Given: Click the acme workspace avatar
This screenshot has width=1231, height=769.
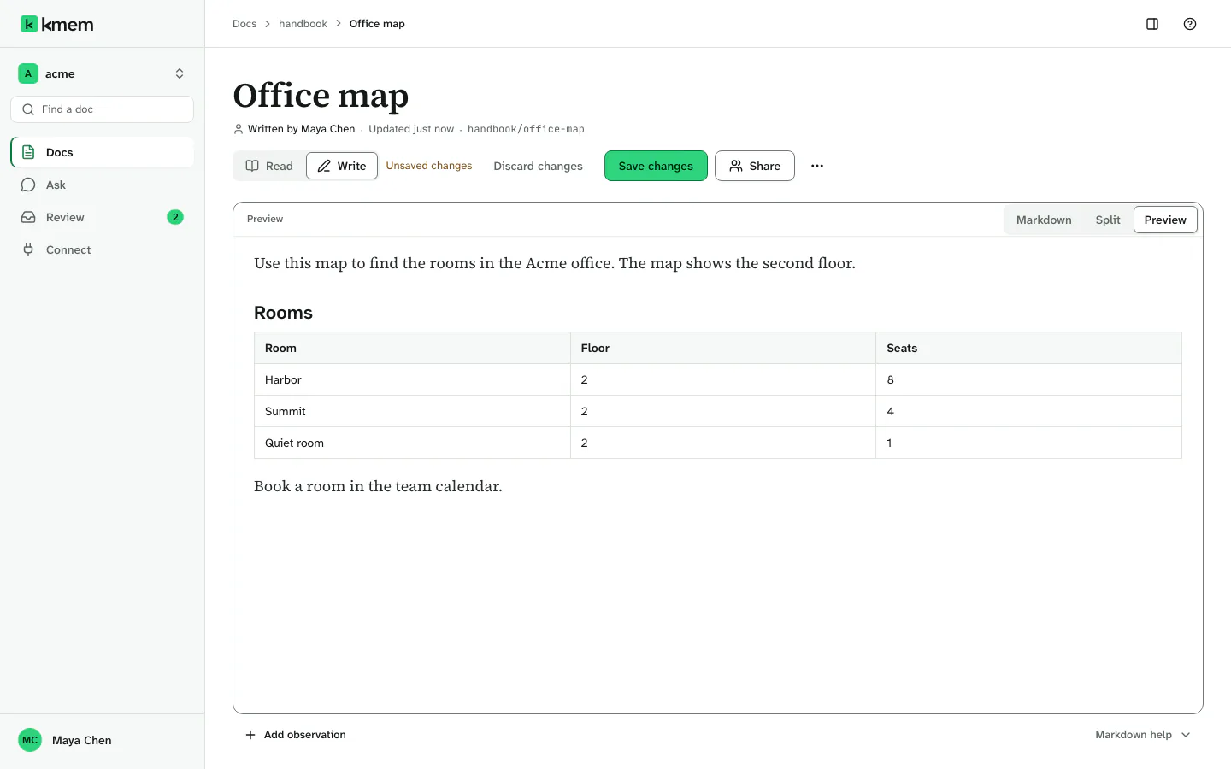Looking at the screenshot, I should [x=28, y=73].
